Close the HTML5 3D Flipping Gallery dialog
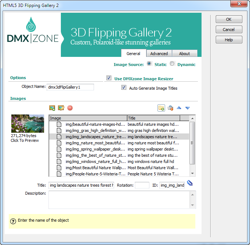The image size is (250, 245). click(x=239, y=4)
